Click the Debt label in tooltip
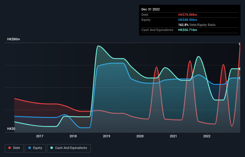Image resolution: width=245 pixels, height=157 pixels. point(145,15)
